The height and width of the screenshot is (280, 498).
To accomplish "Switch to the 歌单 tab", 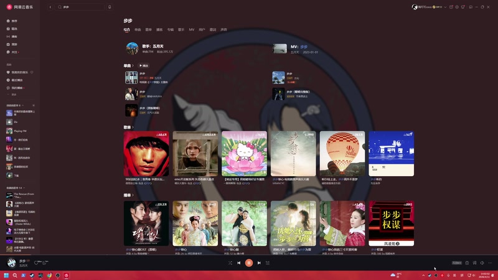I will click(x=149, y=29).
